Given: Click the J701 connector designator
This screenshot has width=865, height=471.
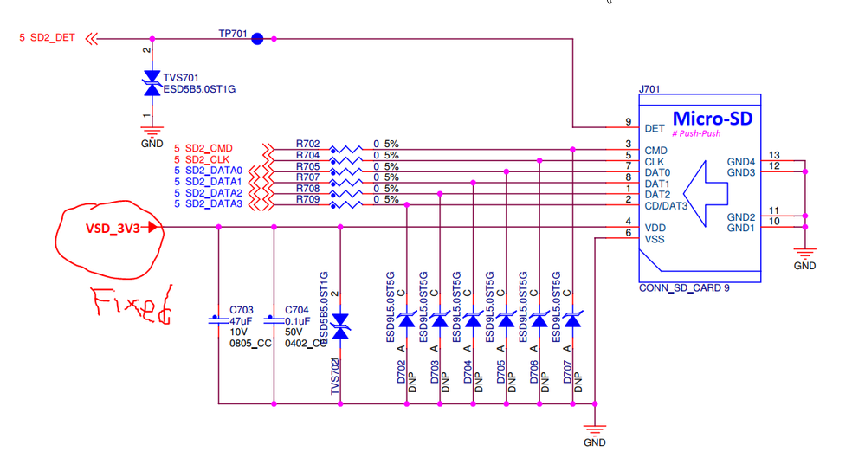Looking at the screenshot, I should pyautogui.click(x=649, y=89).
